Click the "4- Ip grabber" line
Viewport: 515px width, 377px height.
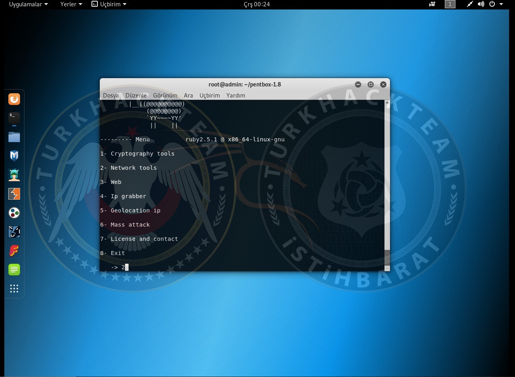click(123, 196)
